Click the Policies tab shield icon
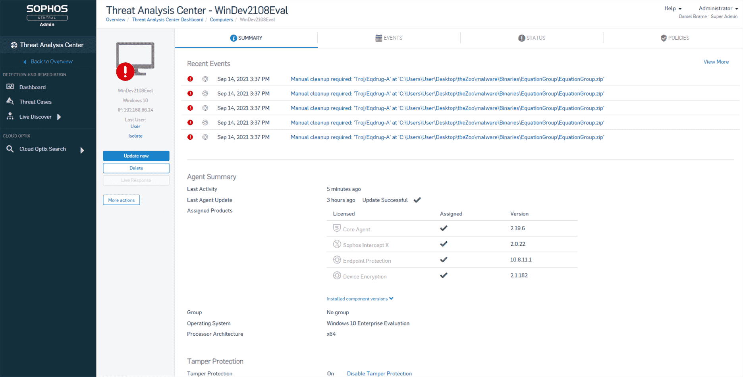Screen dimensions: 743x377 664,38
